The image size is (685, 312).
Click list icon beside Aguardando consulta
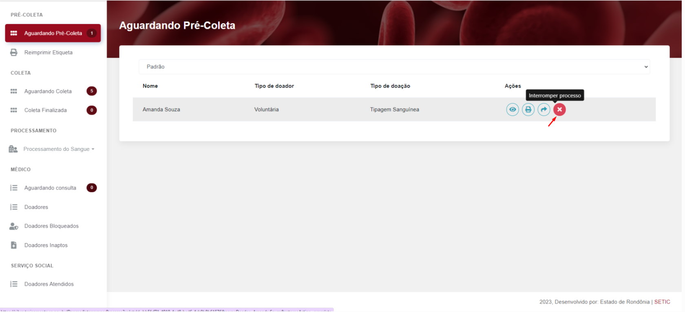14,188
